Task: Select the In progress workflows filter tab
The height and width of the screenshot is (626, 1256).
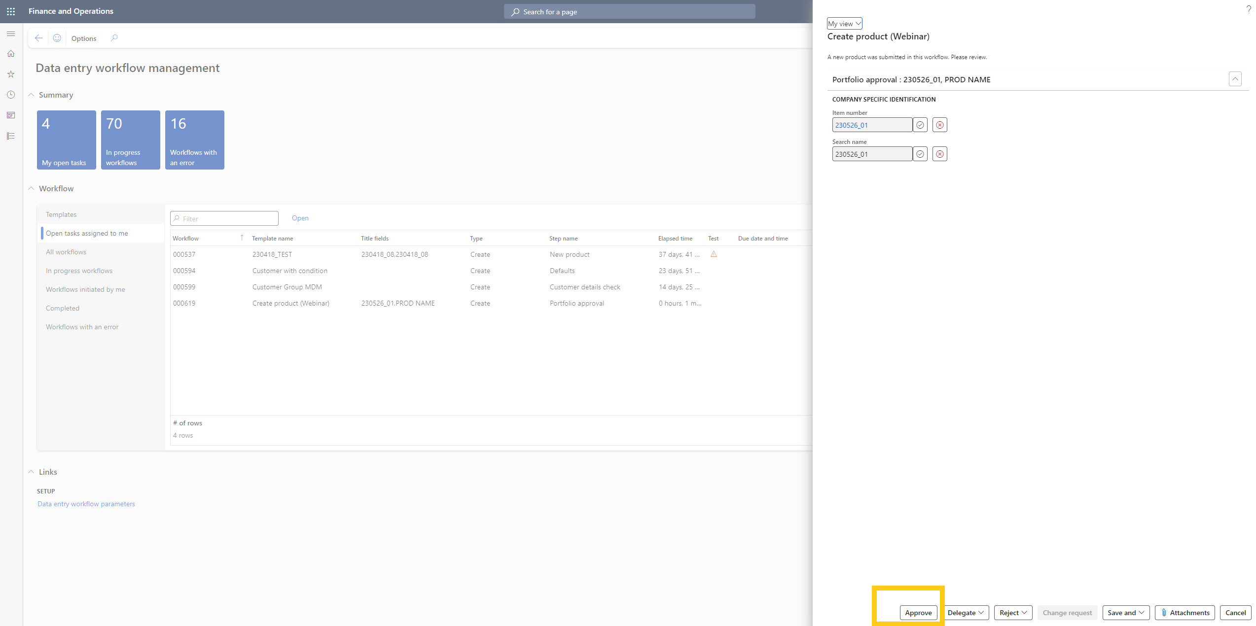Action: (78, 271)
